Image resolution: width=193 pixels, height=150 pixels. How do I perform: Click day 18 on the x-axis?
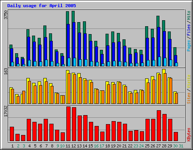point(107,146)
